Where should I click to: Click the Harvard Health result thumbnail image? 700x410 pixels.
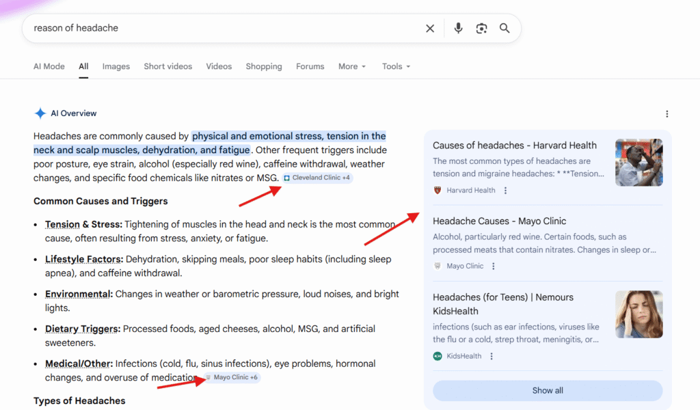pyautogui.click(x=638, y=162)
